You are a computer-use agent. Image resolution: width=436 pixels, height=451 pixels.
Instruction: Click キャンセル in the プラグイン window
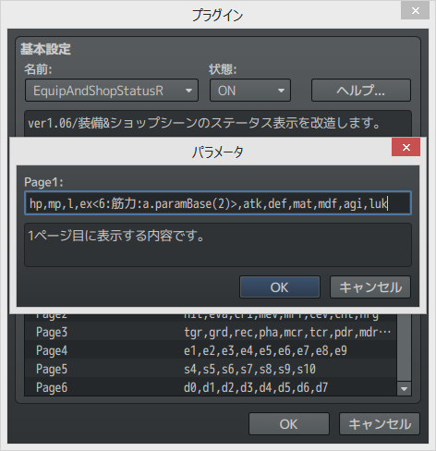[380, 424]
